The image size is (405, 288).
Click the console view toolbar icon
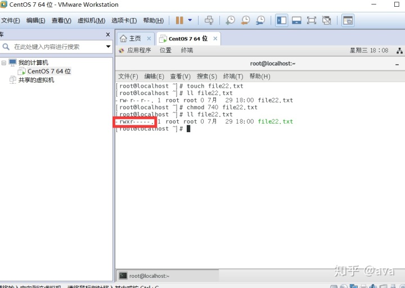pyautogui.click(x=348, y=20)
